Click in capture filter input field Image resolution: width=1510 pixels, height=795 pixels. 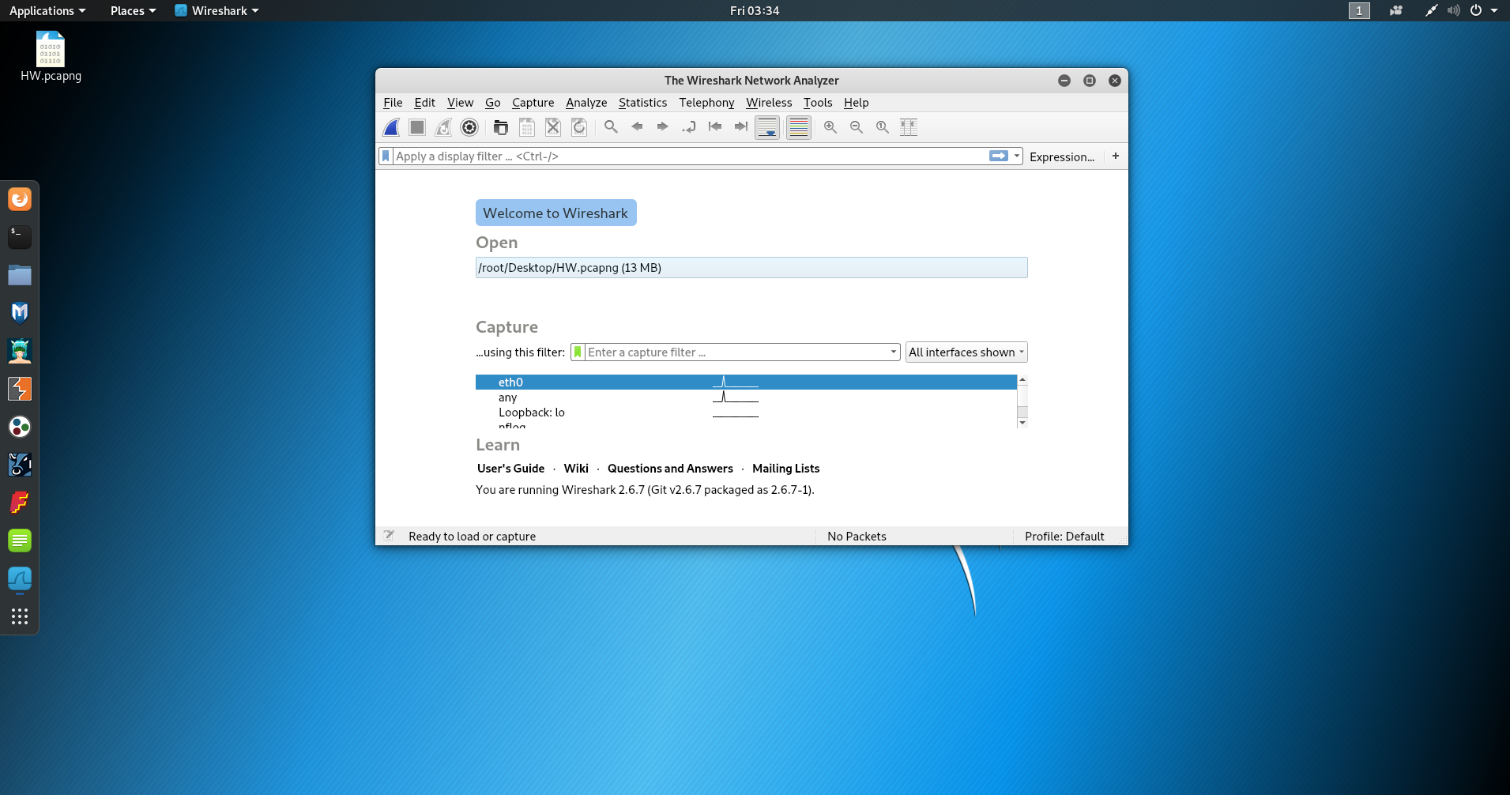coord(736,352)
